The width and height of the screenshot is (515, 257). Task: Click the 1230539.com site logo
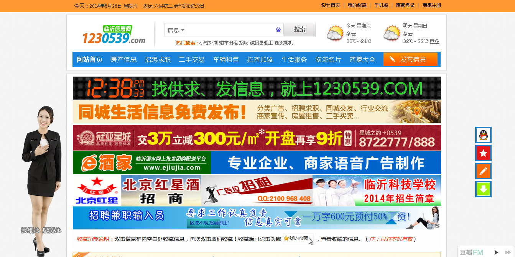click(114, 34)
